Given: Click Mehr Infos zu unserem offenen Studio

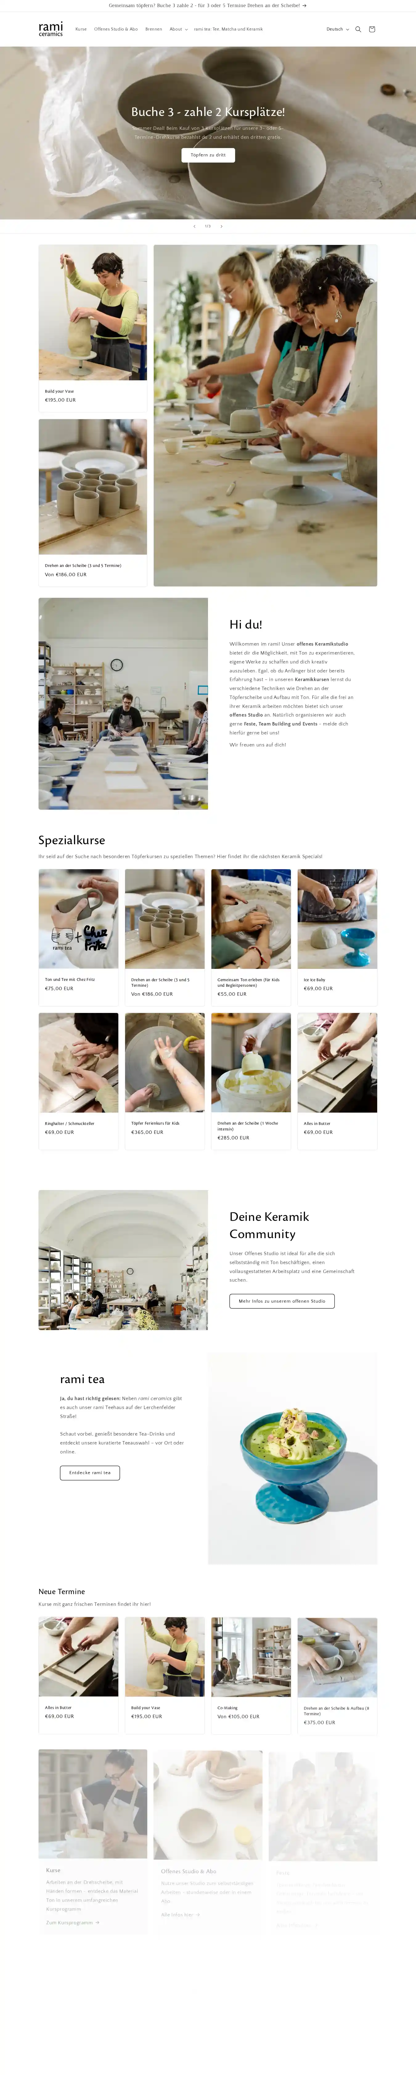Looking at the screenshot, I should pos(282,1301).
